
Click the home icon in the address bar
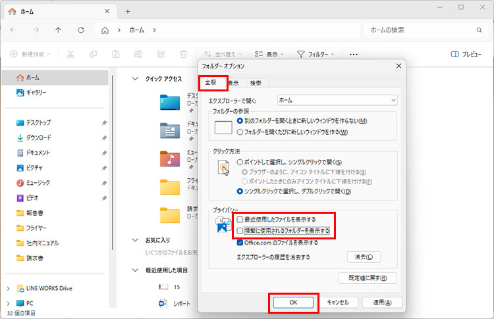click(105, 30)
